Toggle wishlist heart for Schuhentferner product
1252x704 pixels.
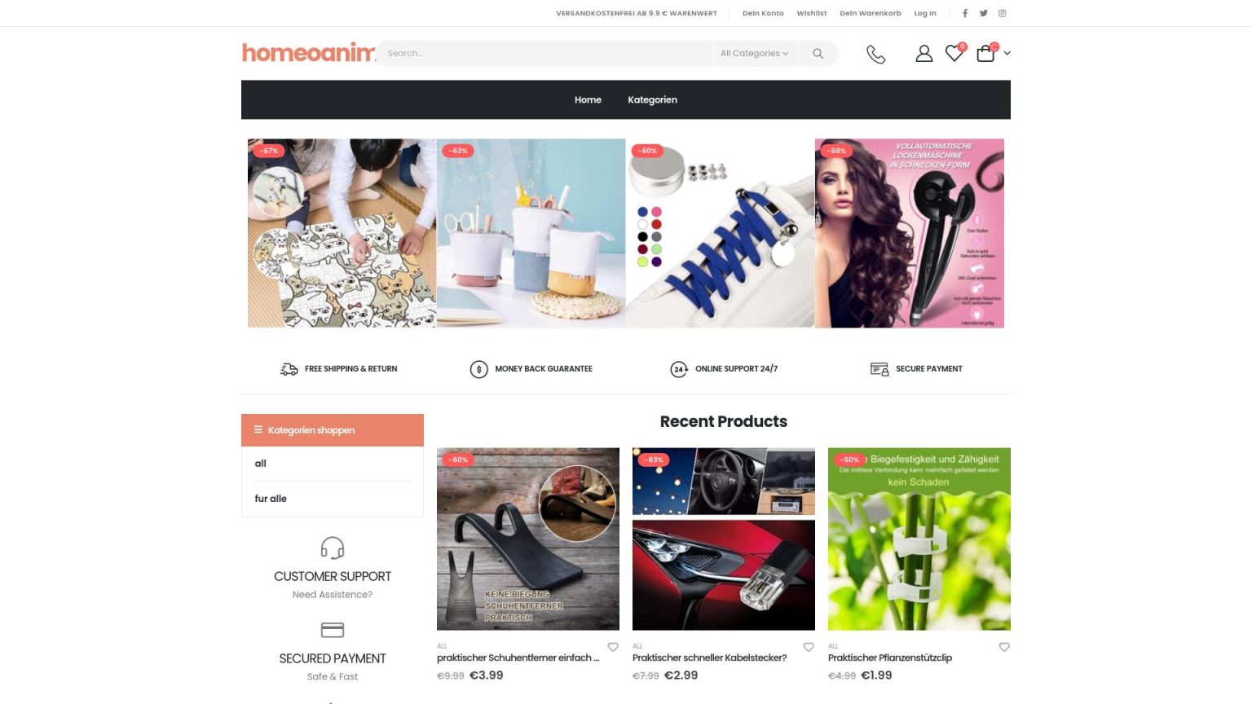[x=613, y=647]
